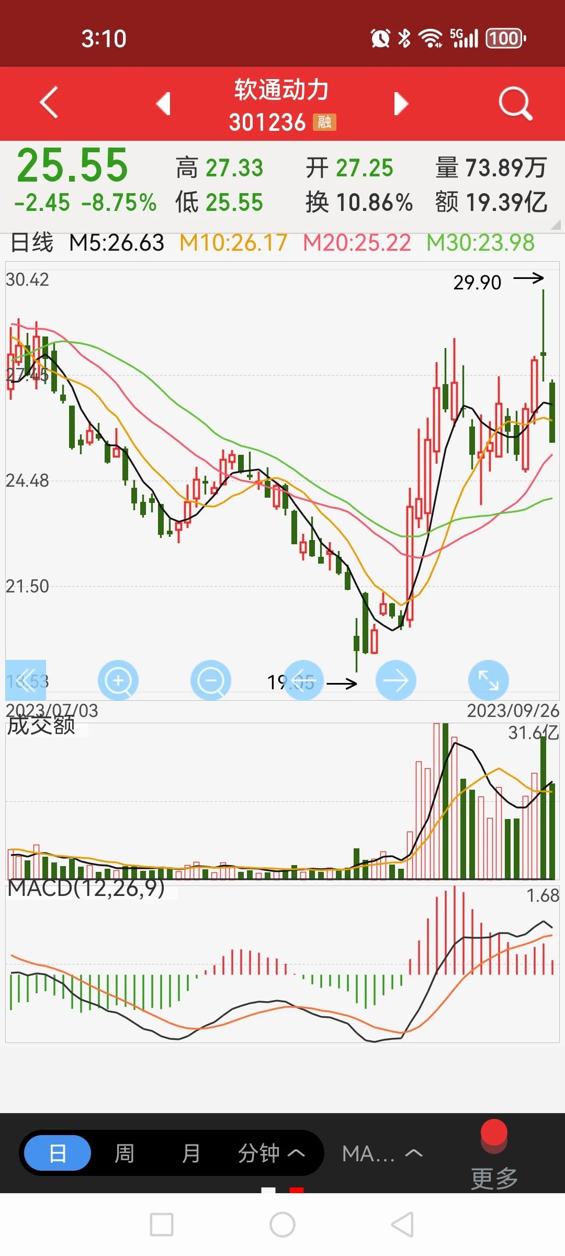This screenshot has height=1256, width=565.
Task: Tap the Android recent apps square button
Action: 162,1225
